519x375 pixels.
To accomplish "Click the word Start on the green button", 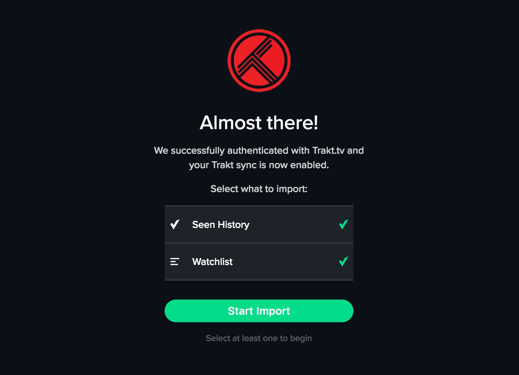I will pyautogui.click(x=240, y=311).
